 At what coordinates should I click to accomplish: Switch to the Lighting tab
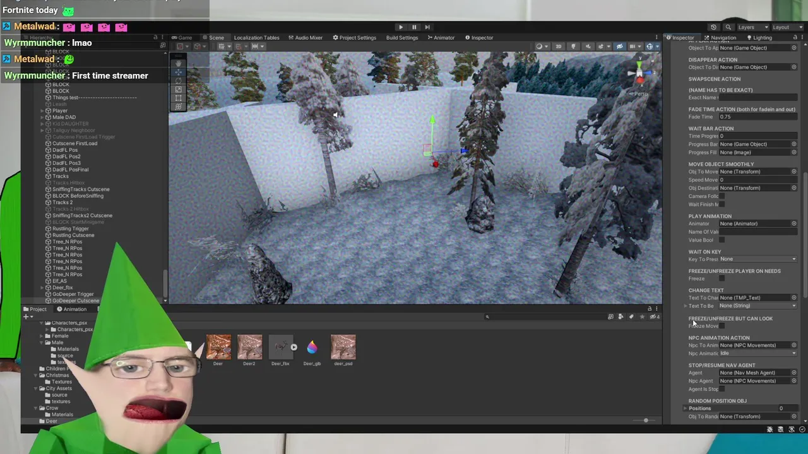(759, 38)
